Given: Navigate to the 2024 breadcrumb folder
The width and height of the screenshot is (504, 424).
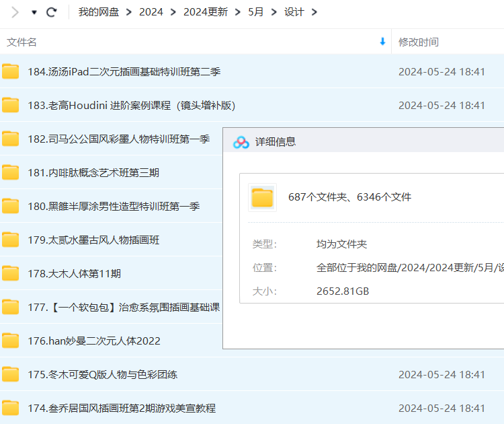Looking at the screenshot, I should pyautogui.click(x=151, y=12).
